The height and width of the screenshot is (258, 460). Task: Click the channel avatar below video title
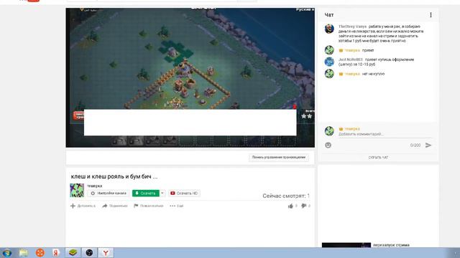(77, 191)
